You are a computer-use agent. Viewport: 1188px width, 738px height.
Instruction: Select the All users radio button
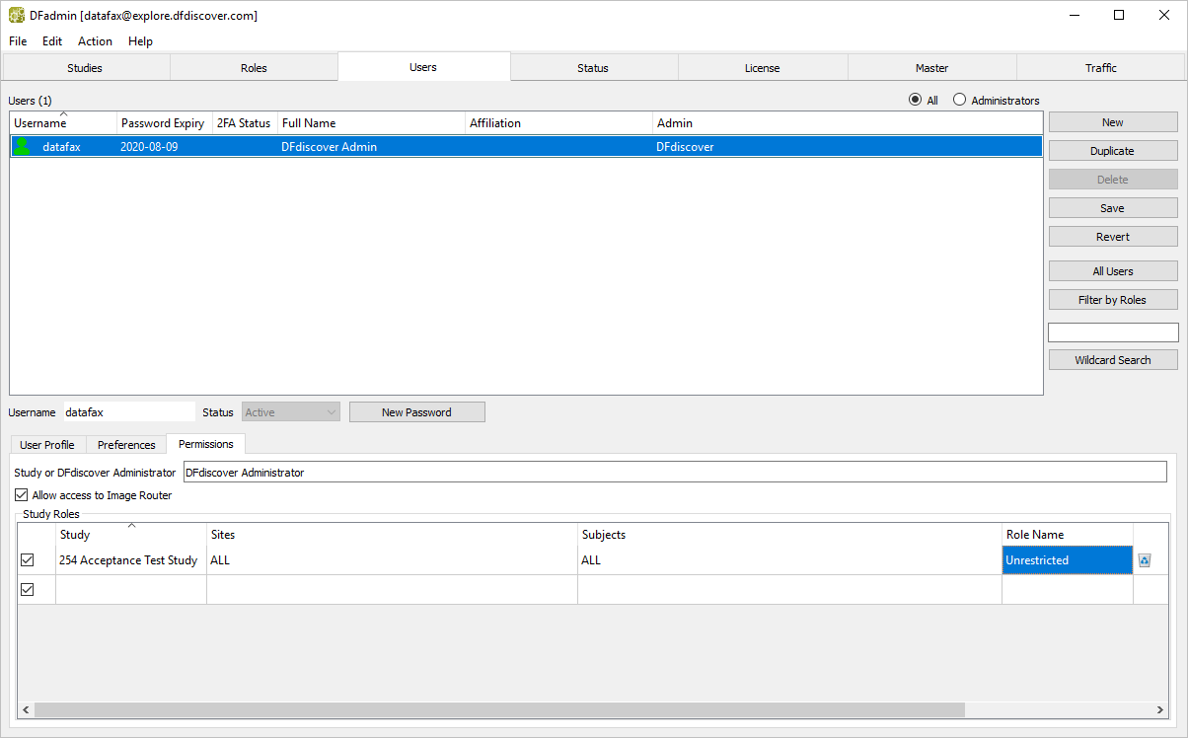(915, 101)
